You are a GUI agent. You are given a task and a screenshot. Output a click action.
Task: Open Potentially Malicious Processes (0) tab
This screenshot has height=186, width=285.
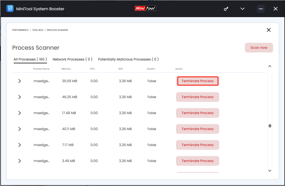point(128,59)
